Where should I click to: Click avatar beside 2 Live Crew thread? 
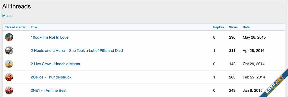coord(9,64)
